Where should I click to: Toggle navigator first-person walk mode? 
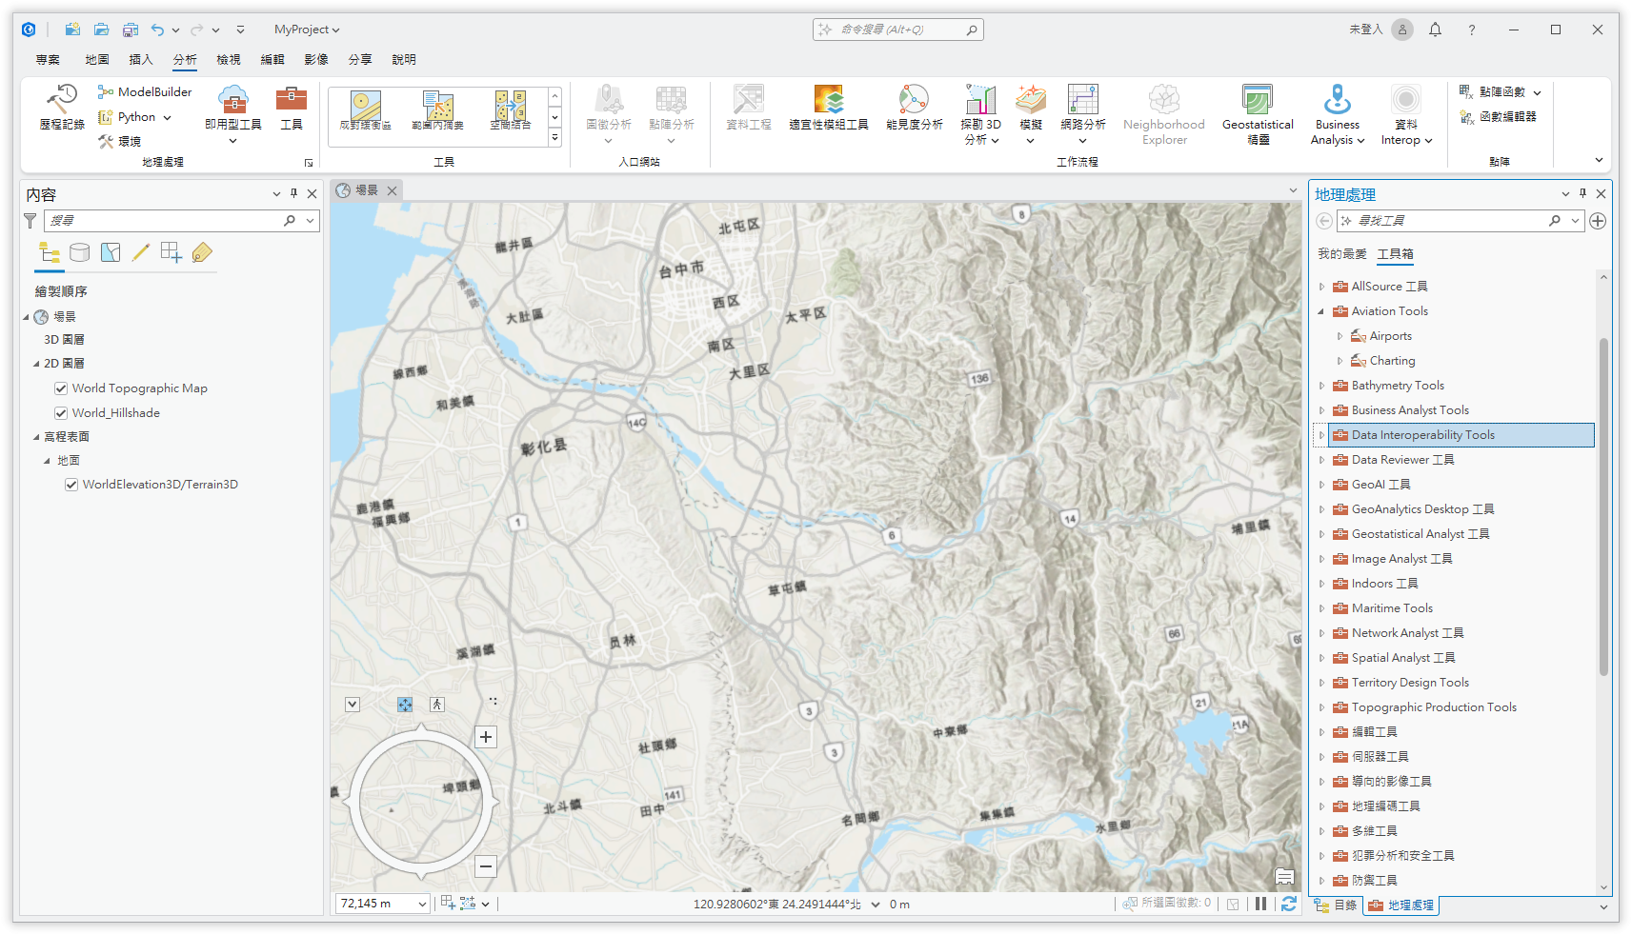pos(436,705)
